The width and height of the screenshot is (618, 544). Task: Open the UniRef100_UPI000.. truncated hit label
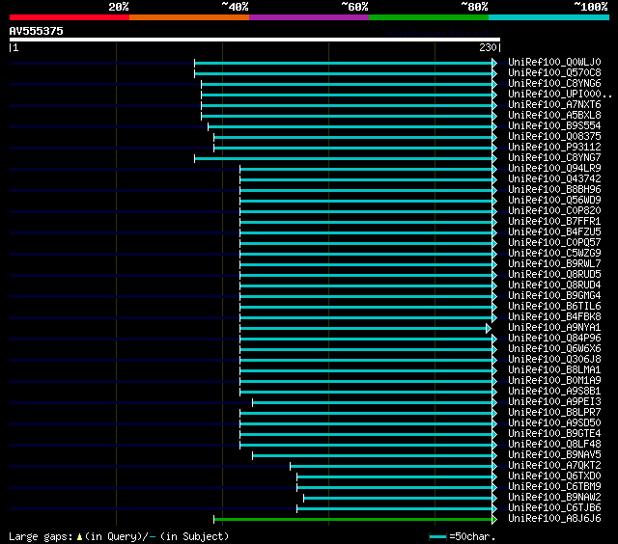560,95
